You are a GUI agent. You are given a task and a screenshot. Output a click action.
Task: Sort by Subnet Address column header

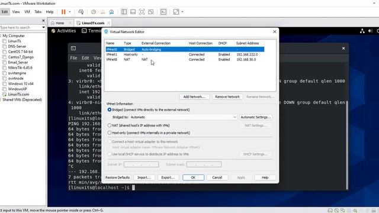248,43
